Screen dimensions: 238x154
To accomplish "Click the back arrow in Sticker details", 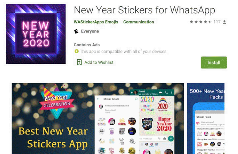I will click(x=98, y=99).
